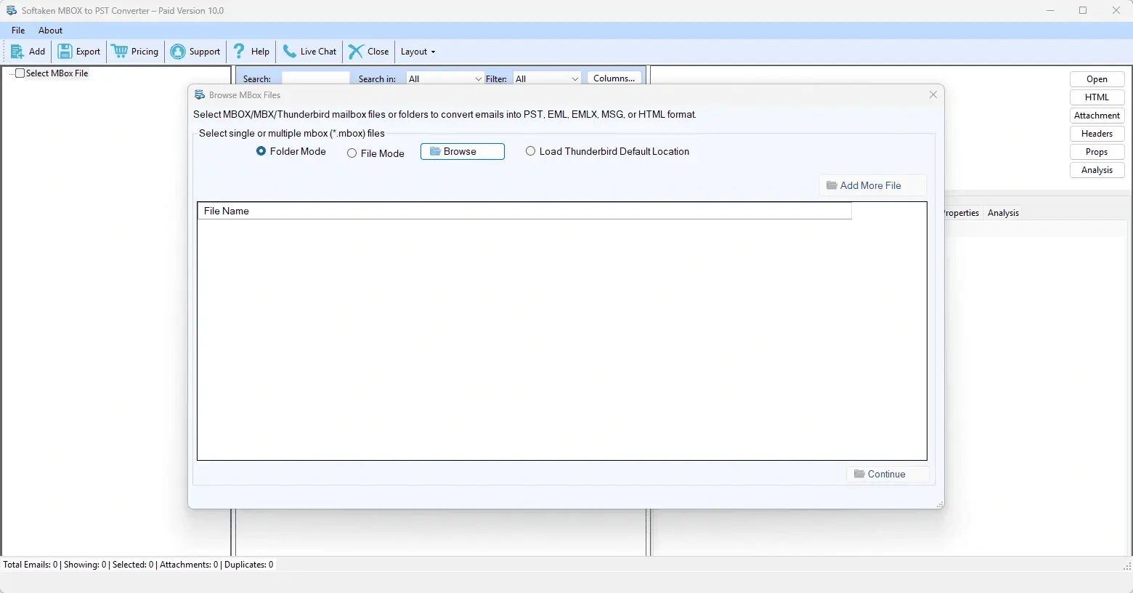Screen dimensions: 1133x593
Task: Click the Search input field
Action: click(x=315, y=78)
